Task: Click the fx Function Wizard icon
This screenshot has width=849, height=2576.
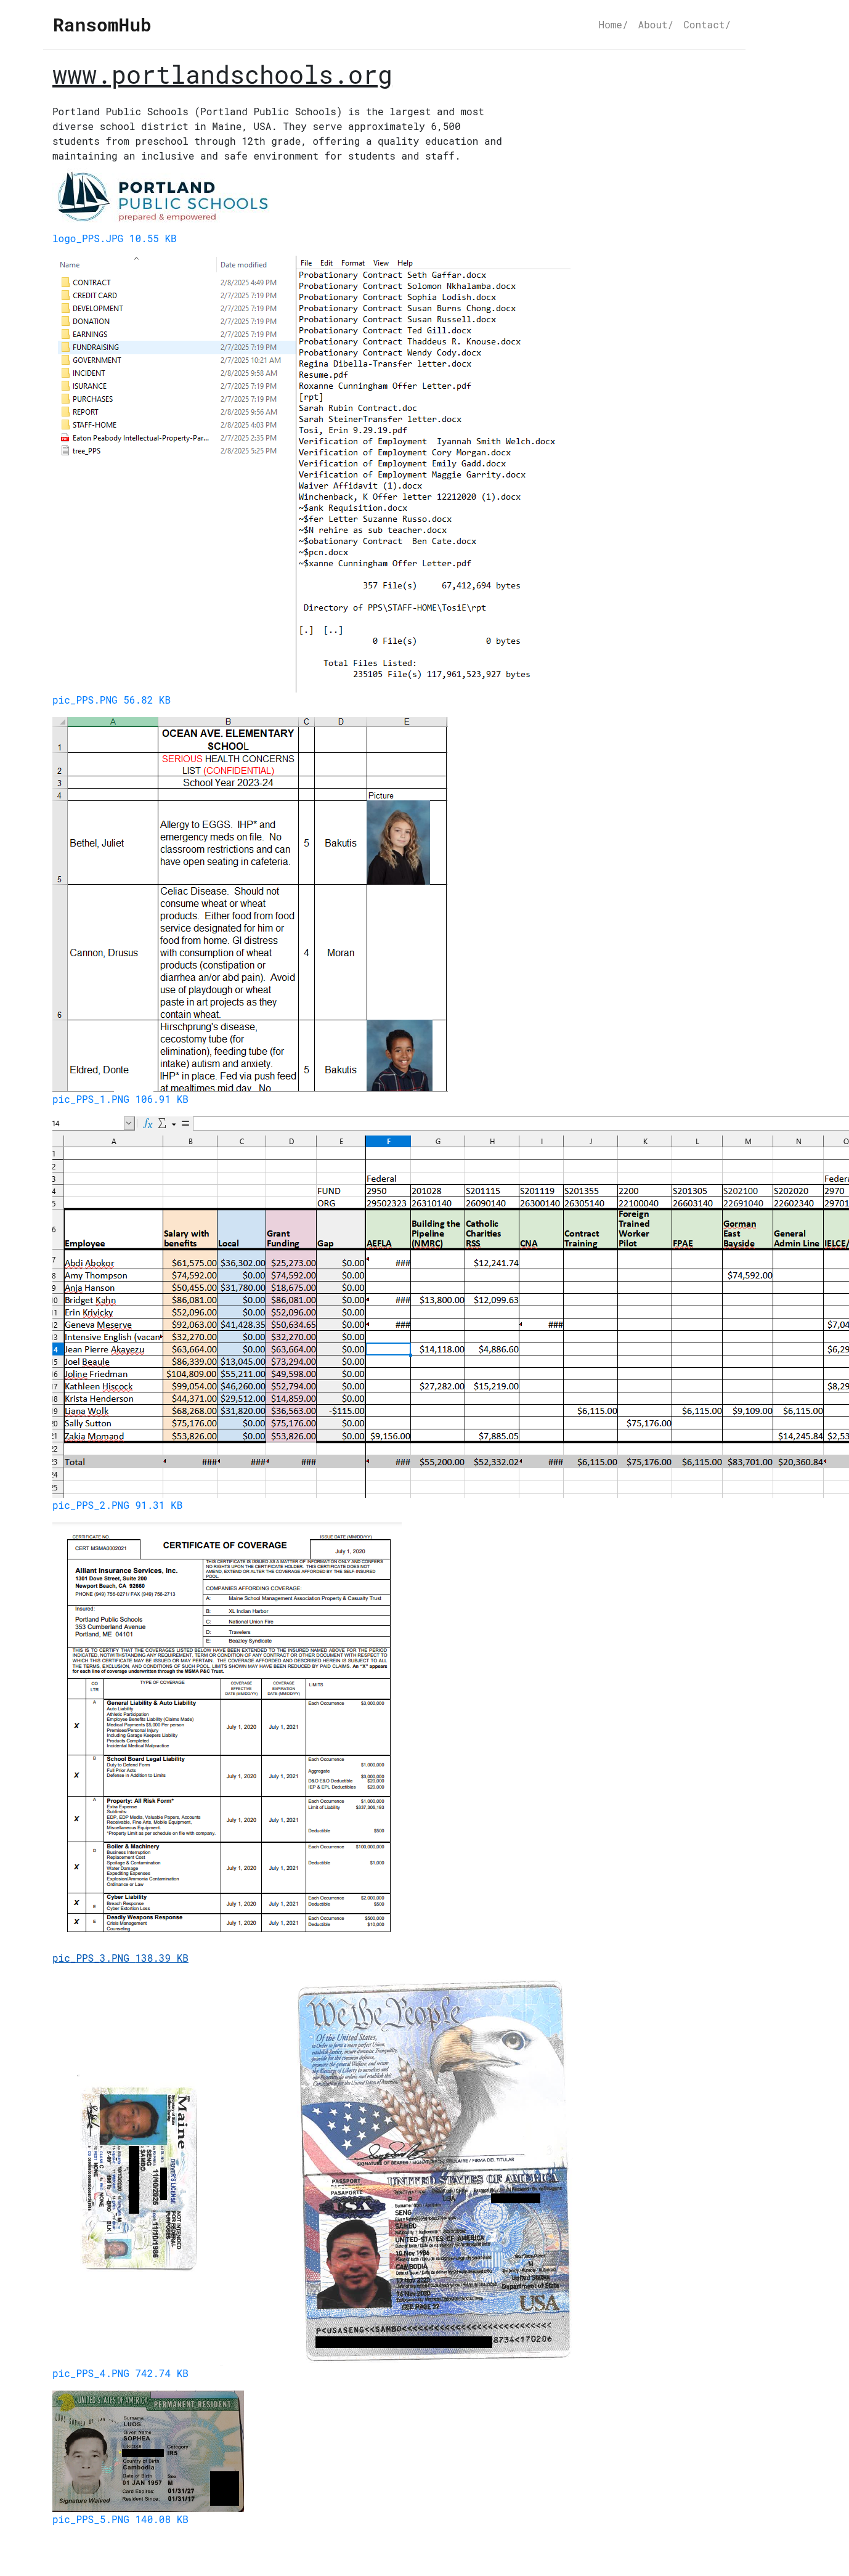Action: point(148,1123)
